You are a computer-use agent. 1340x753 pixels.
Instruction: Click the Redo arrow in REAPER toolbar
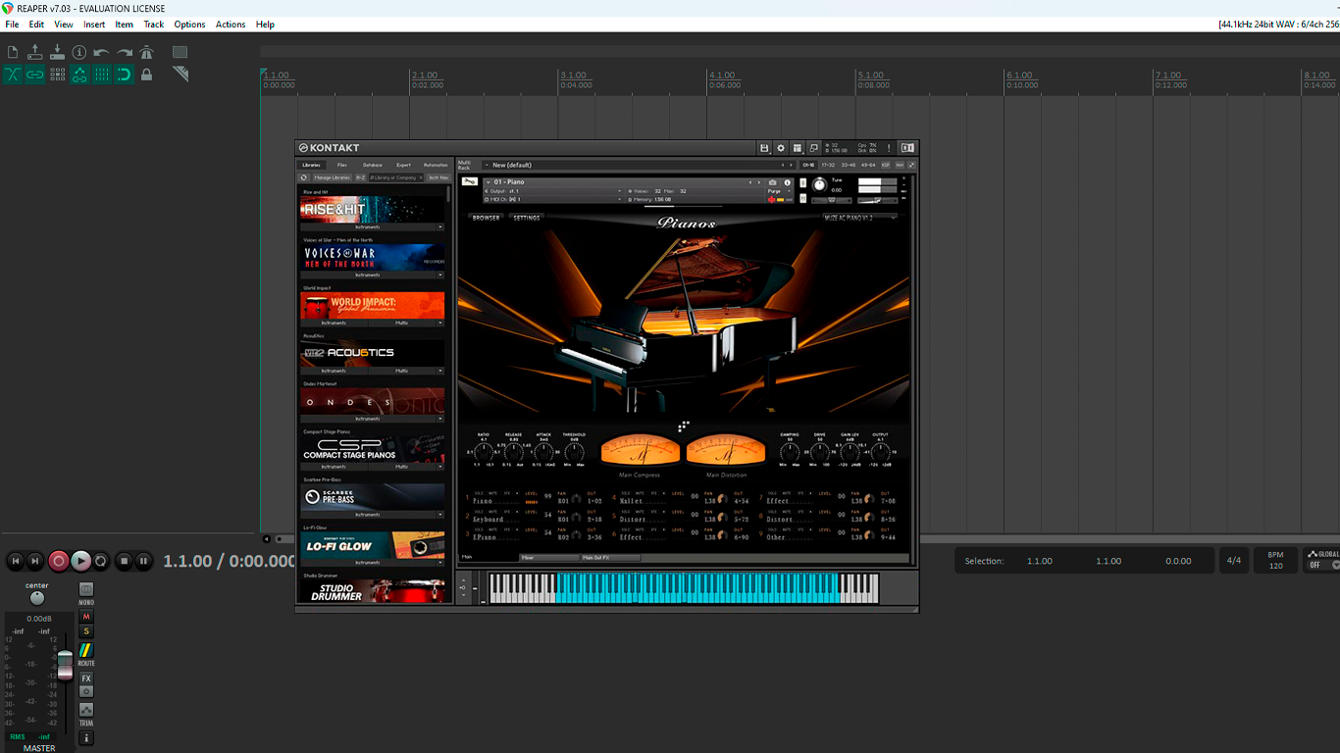[125, 52]
